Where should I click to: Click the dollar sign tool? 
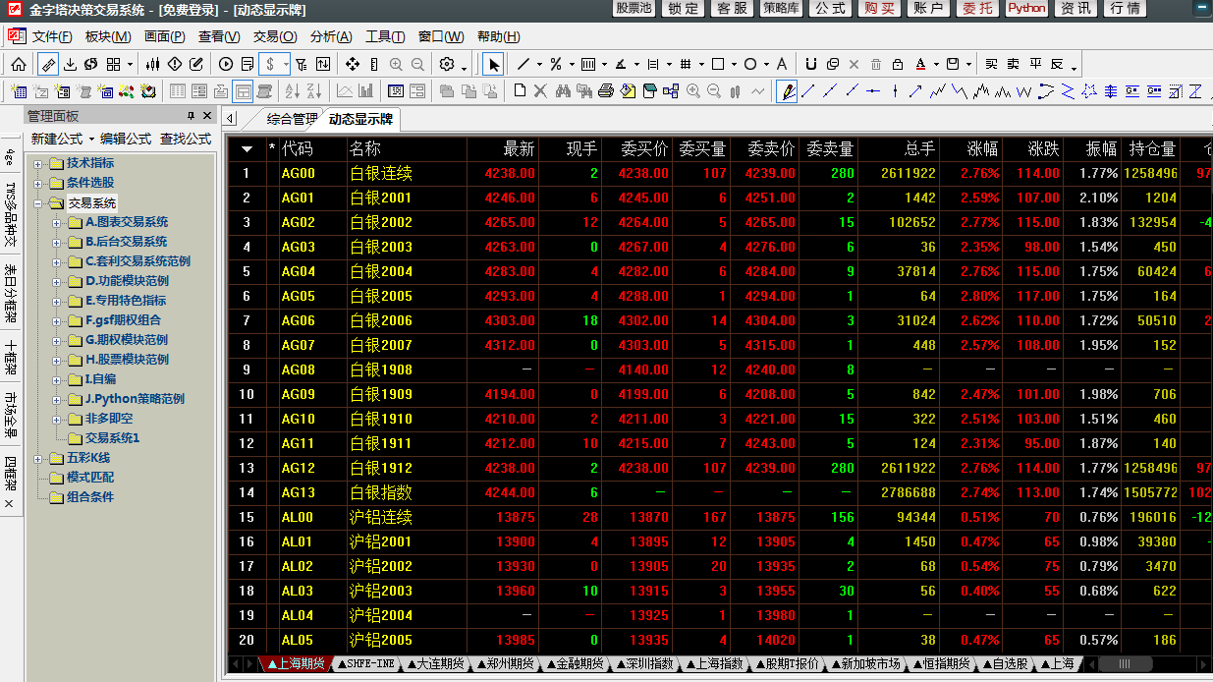tap(269, 64)
